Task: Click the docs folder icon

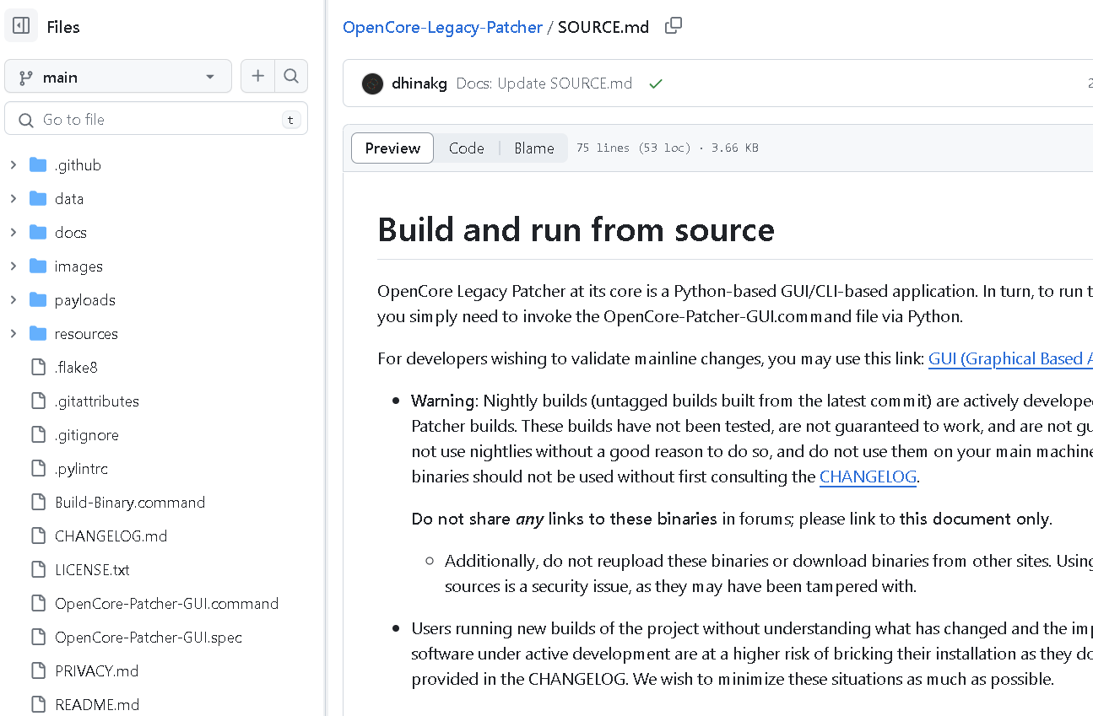Action: [x=38, y=232]
